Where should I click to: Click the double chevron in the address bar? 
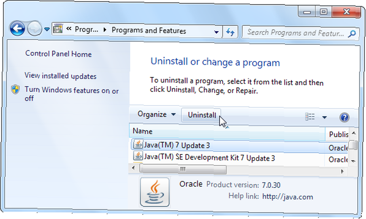point(69,29)
